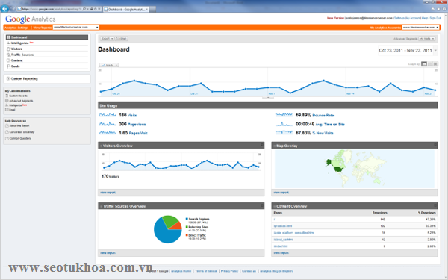This screenshot has width=448, height=280.
Task: Click view report under Traffic Sources Overview
Action: [x=108, y=253]
